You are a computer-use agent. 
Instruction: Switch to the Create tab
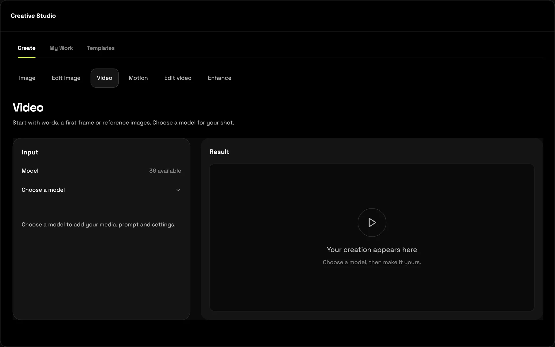point(27,48)
